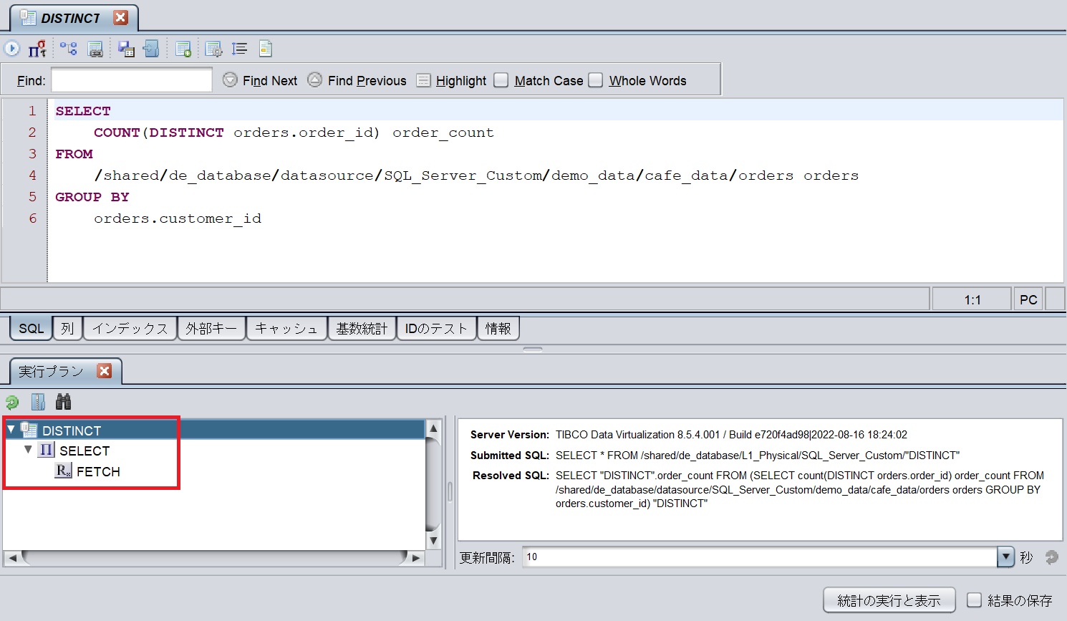The height and width of the screenshot is (621, 1067).
Task: Click the table with green plus icon
Action: (183, 49)
